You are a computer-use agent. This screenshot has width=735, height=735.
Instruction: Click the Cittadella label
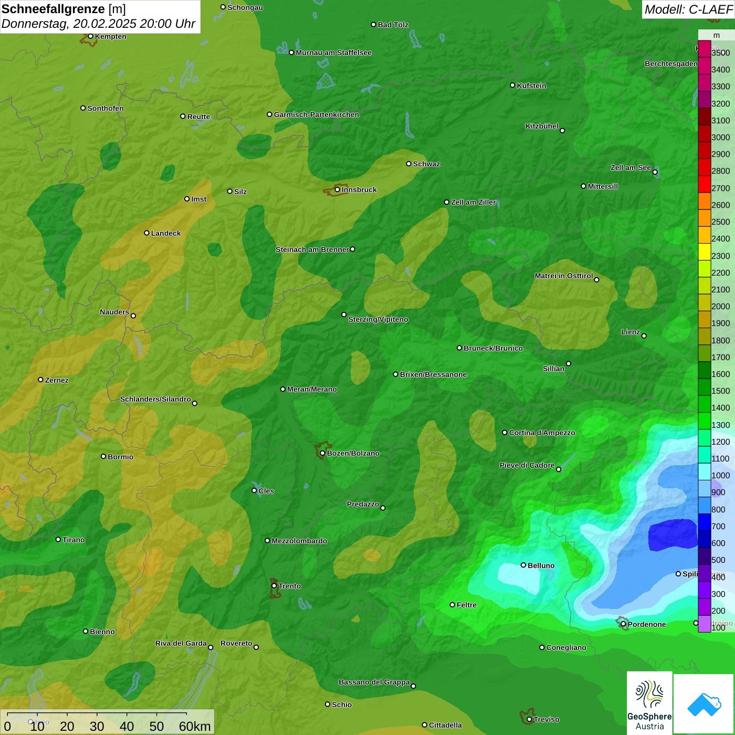[445, 725]
